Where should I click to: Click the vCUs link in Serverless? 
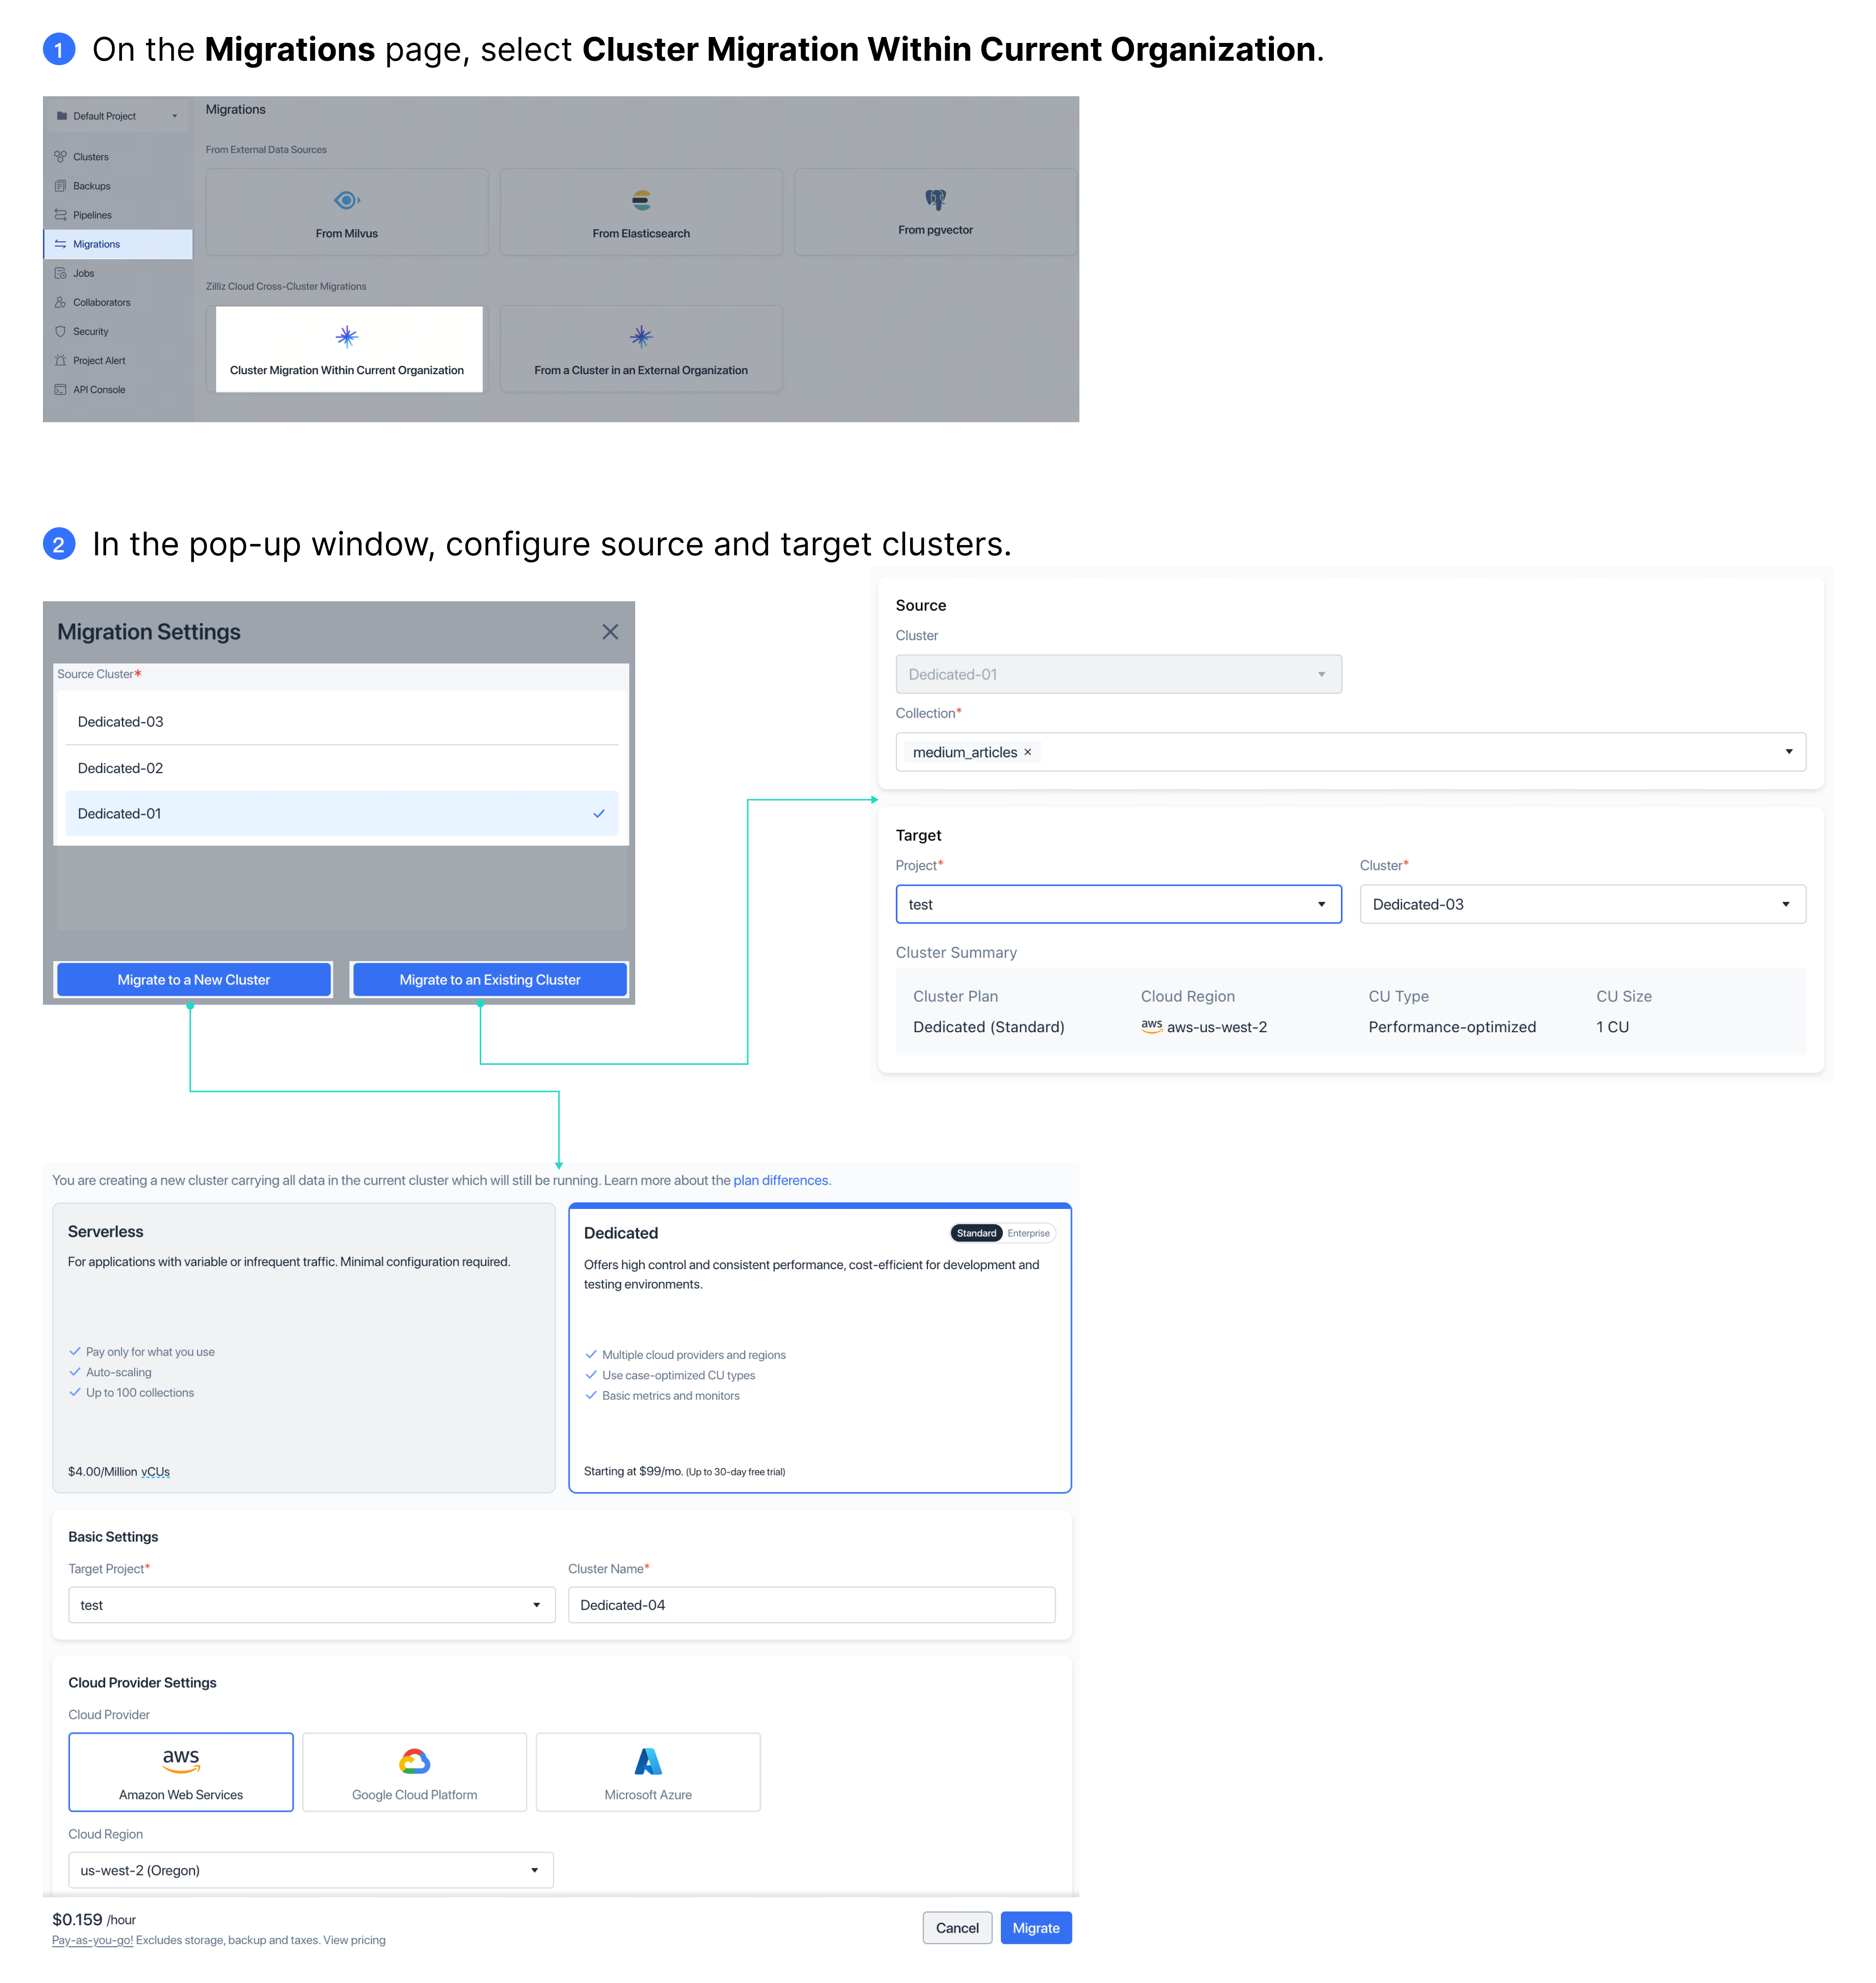tap(155, 1472)
